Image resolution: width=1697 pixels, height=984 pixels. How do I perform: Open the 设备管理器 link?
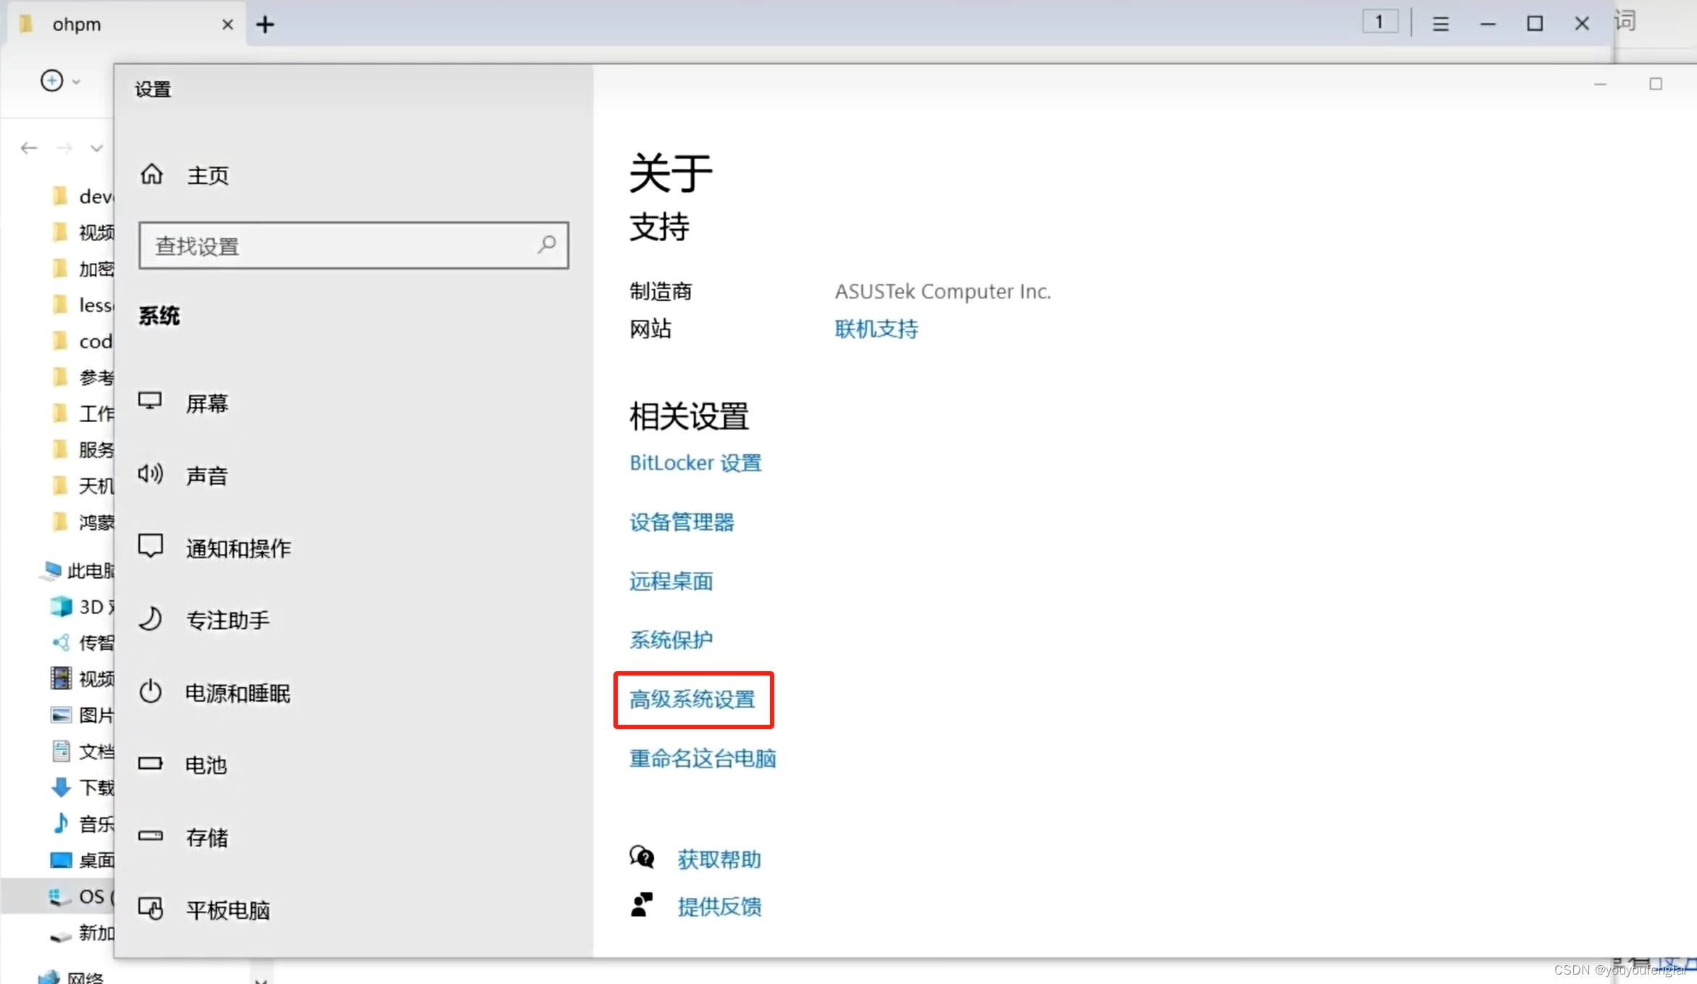click(682, 522)
